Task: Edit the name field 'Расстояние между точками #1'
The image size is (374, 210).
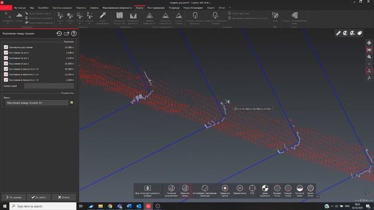Action: click(37, 103)
